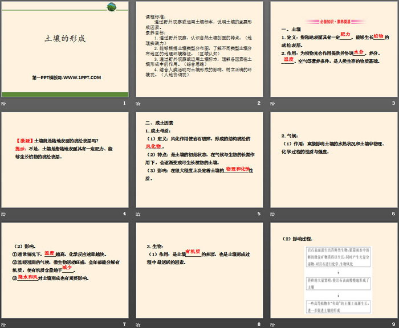399x328 pixels.
Task: Select slide 3 about 一、土壤 definition
Action: 334,50
